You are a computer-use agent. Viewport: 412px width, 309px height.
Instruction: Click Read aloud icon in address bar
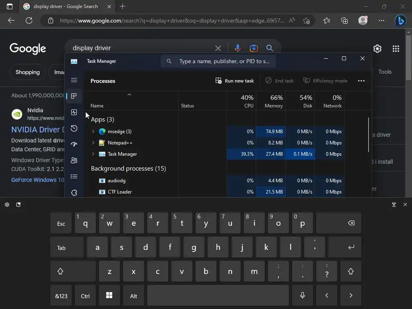coord(292,21)
